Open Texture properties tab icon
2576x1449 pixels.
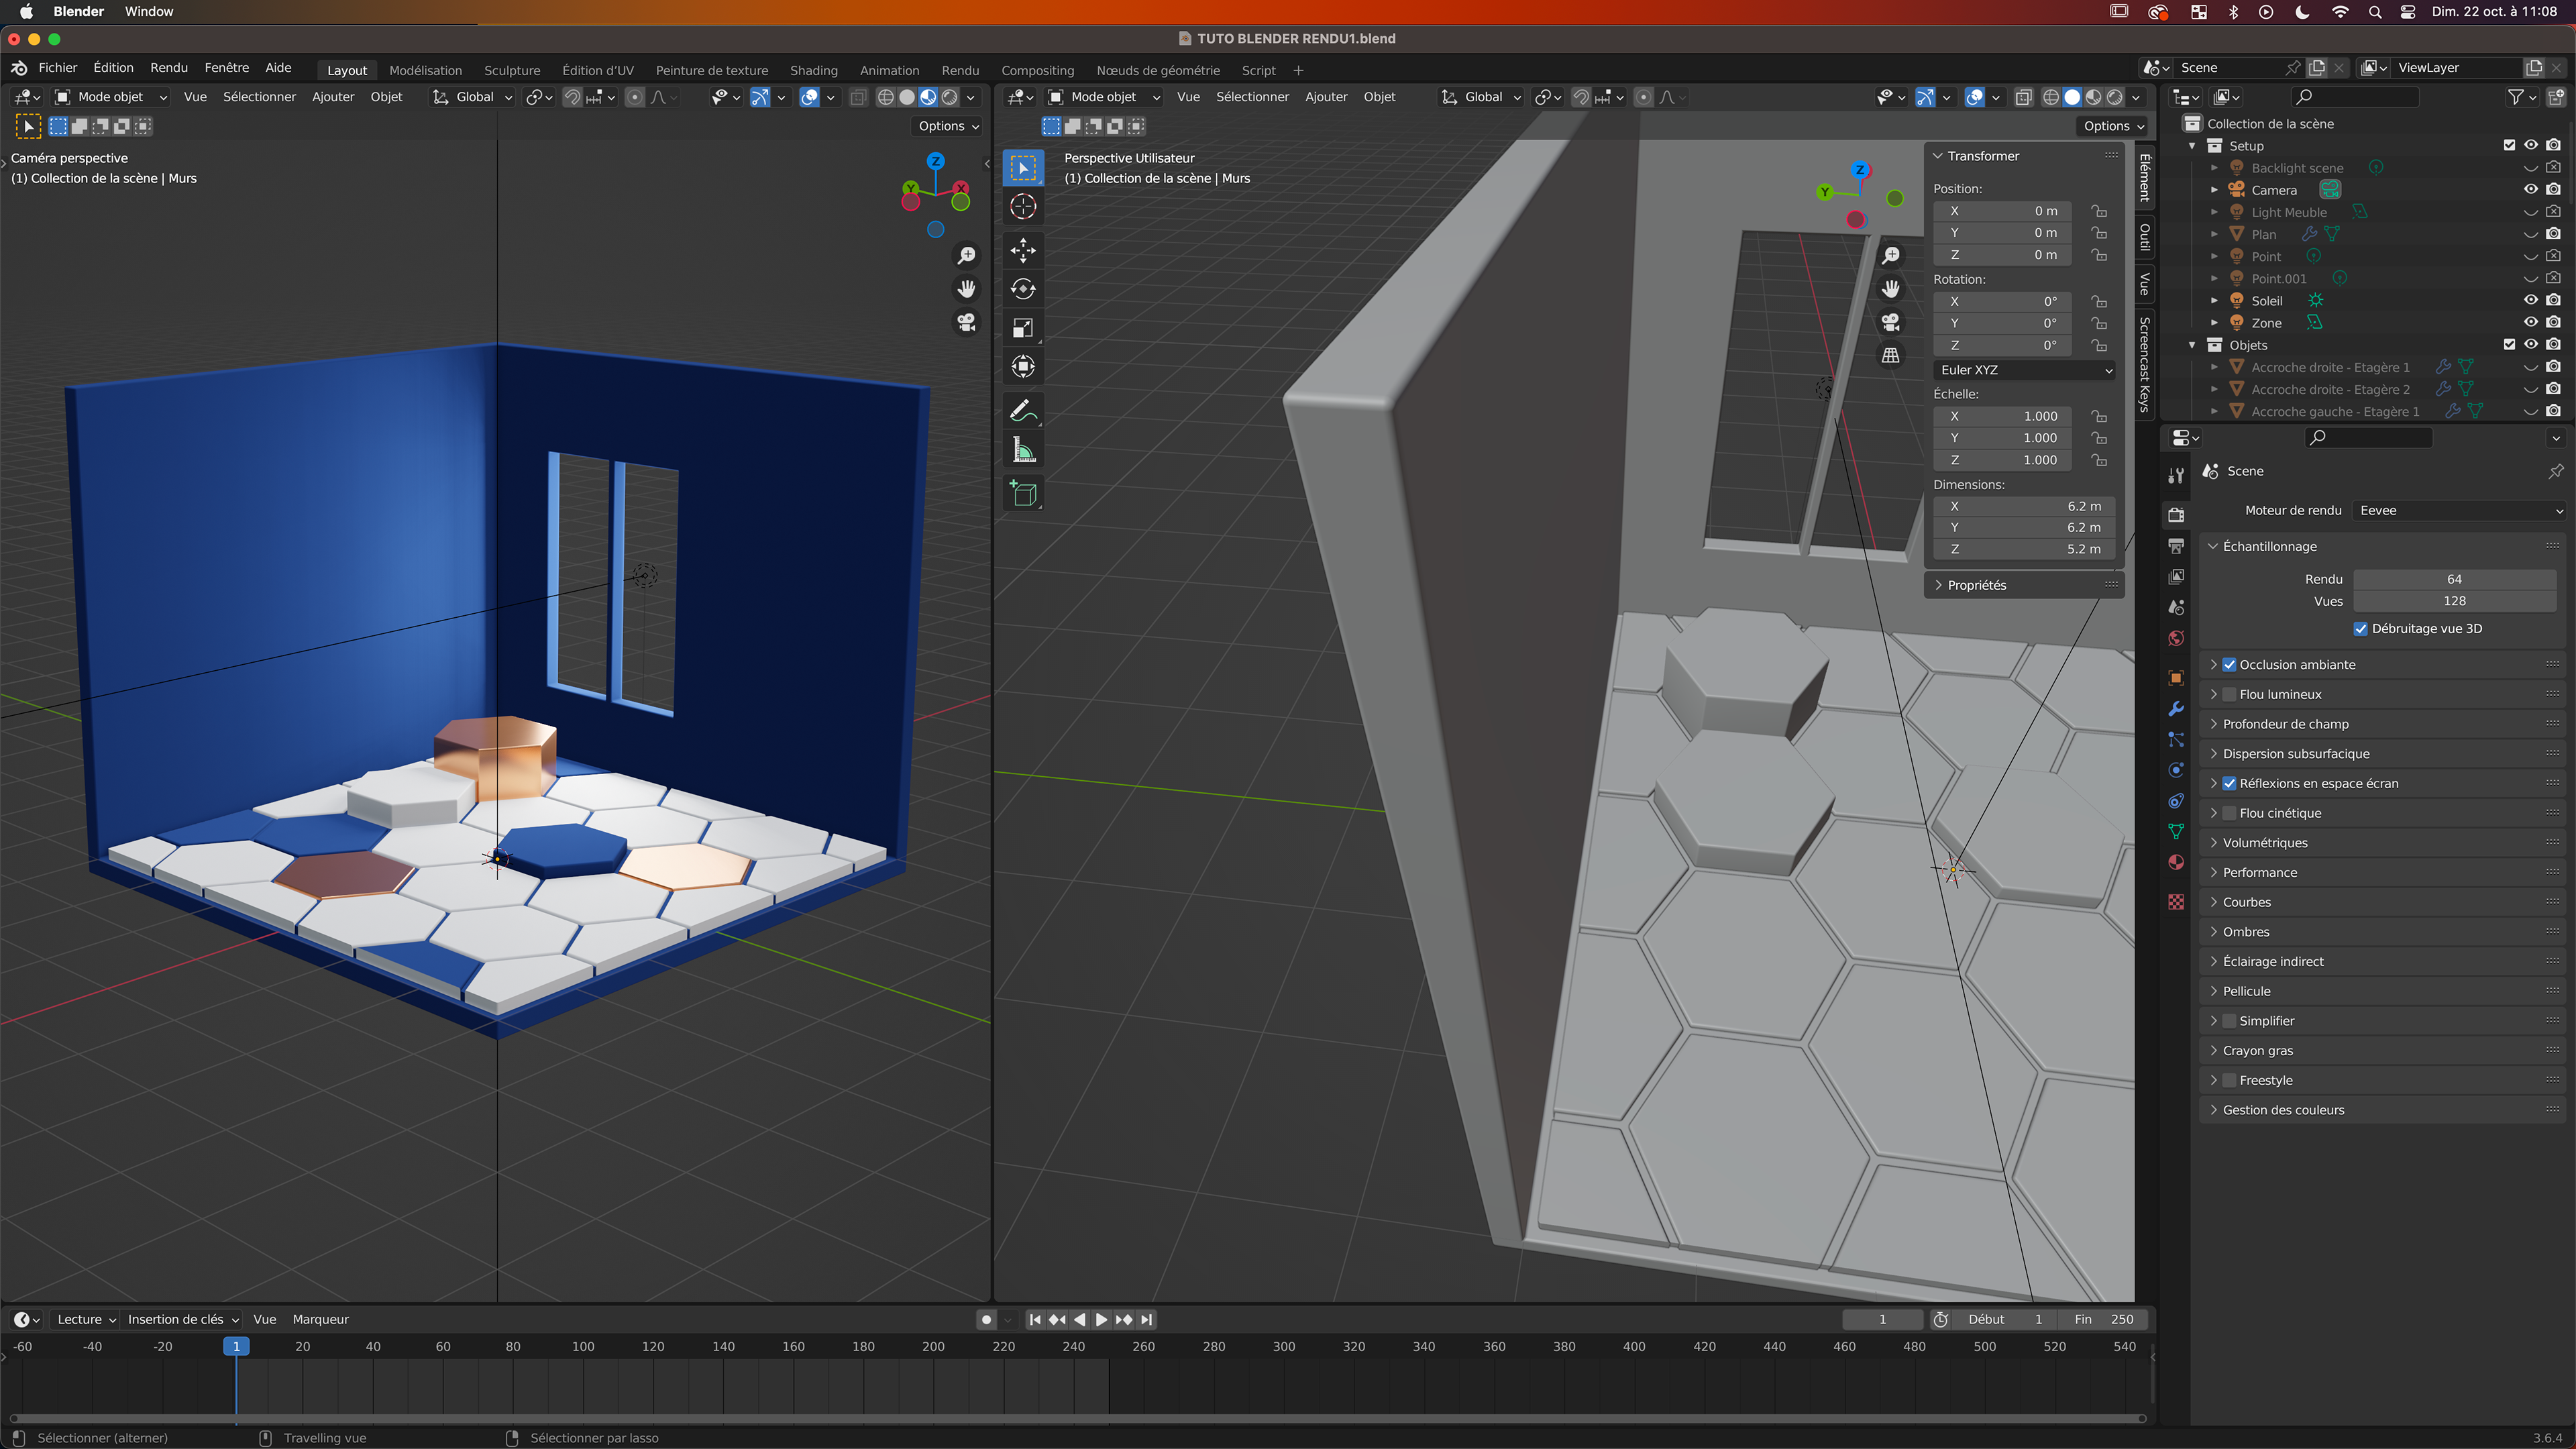point(2176,902)
